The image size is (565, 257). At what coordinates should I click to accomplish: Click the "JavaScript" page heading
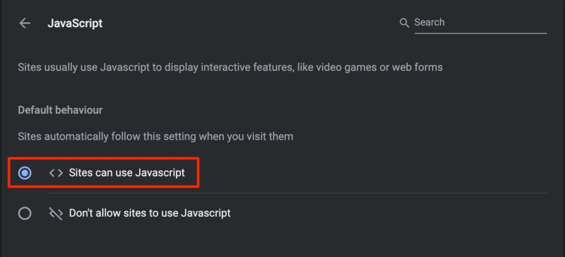click(75, 23)
